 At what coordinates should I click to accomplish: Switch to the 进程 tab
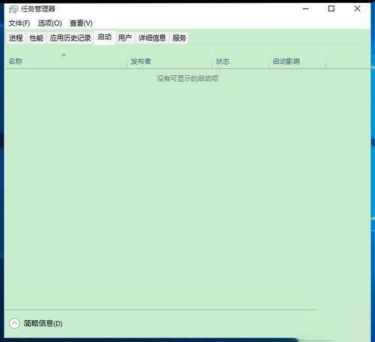pos(16,38)
